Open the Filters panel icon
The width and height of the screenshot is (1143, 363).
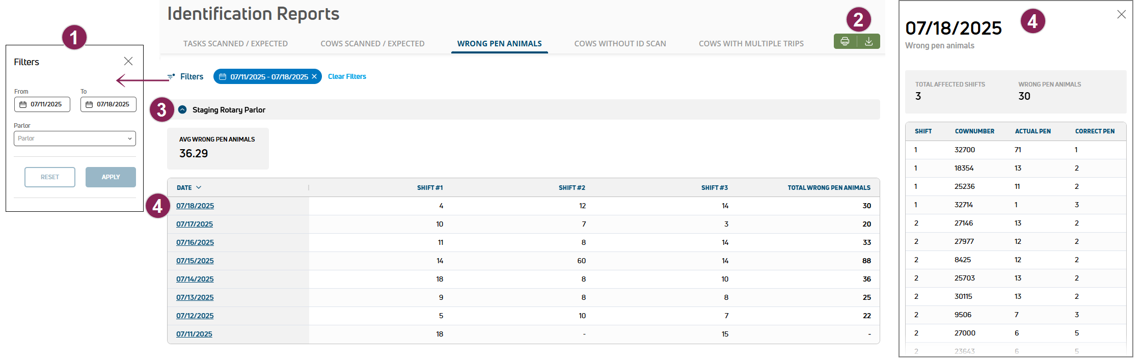pyautogui.click(x=172, y=77)
